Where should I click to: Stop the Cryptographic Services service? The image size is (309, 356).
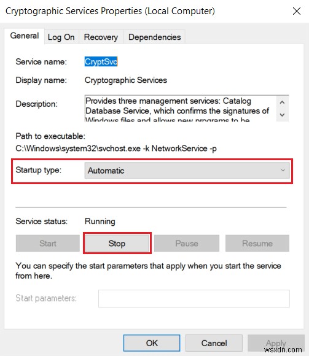(x=117, y=244)
